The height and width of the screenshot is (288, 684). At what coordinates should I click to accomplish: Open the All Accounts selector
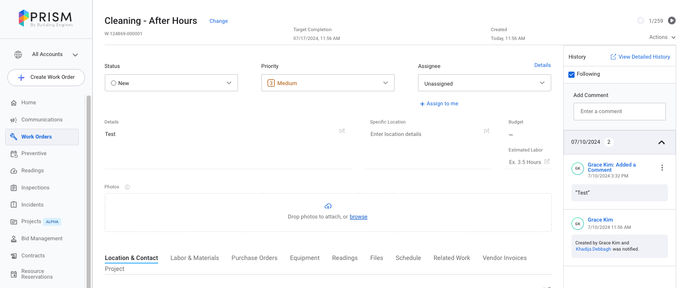(47, 54)
